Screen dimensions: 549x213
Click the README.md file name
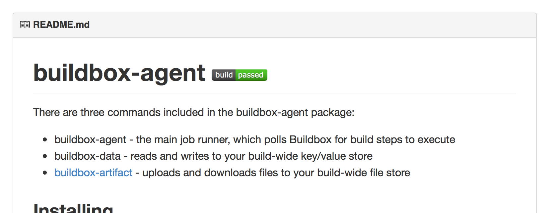(61, 25)
